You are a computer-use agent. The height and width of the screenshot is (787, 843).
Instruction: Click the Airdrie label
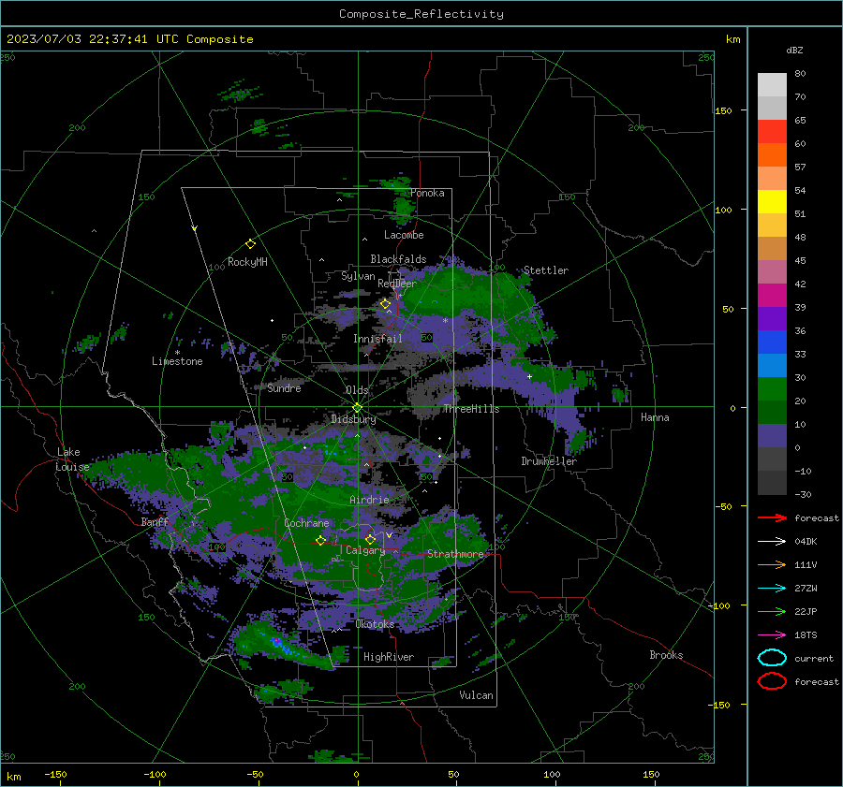369,500
